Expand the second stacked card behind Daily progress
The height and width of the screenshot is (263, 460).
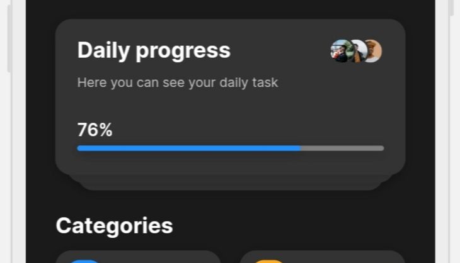coord(230,179)
